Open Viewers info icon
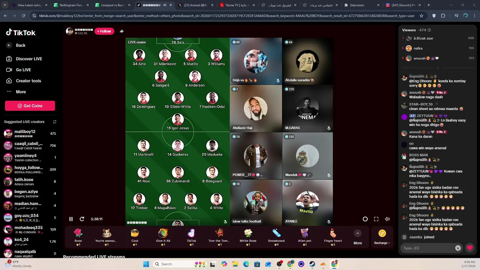 point(429,30)
